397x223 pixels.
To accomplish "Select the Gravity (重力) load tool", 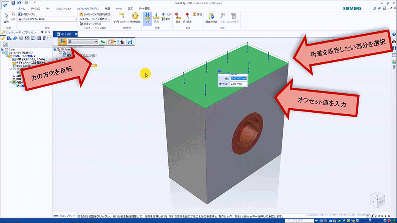I will 166,19.
